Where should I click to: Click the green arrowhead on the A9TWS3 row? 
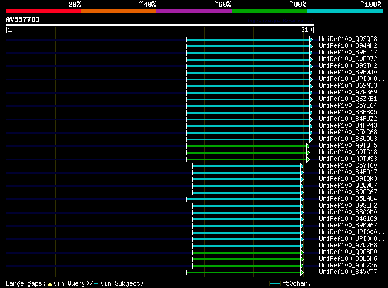308,159
